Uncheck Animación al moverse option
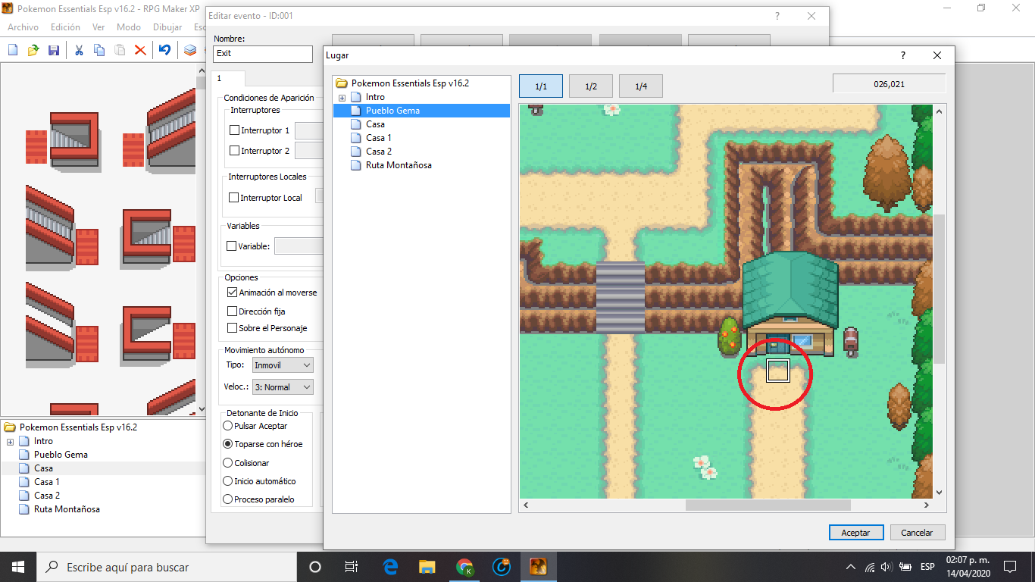The height and width of the screenshot is (582, 1035). tap(233, 293)
